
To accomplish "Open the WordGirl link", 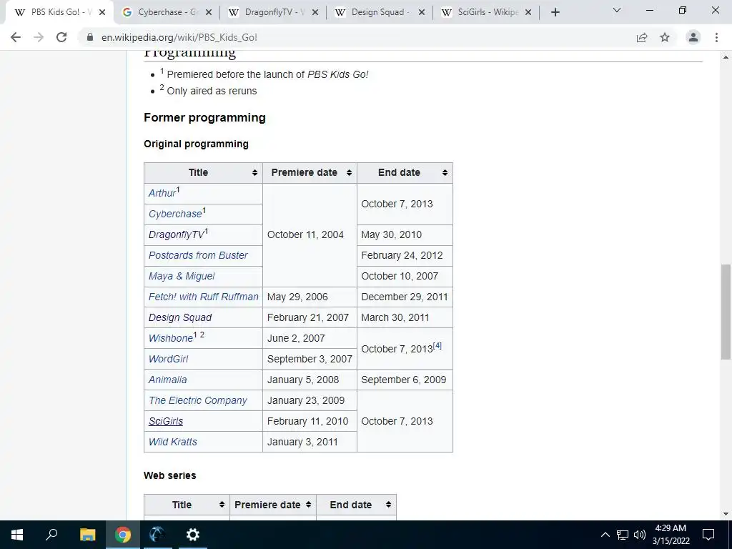I will (x=168, y=359).
